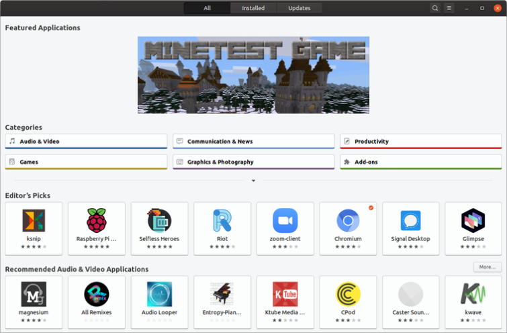This screenshot has width=507, height=333.
Task: Open the search icon in header bar
Action: pyautogui.click(x=435, y=8)
